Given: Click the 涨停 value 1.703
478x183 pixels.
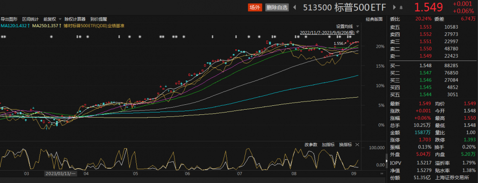Looking at the screenshot, I should tap(425, 140).
